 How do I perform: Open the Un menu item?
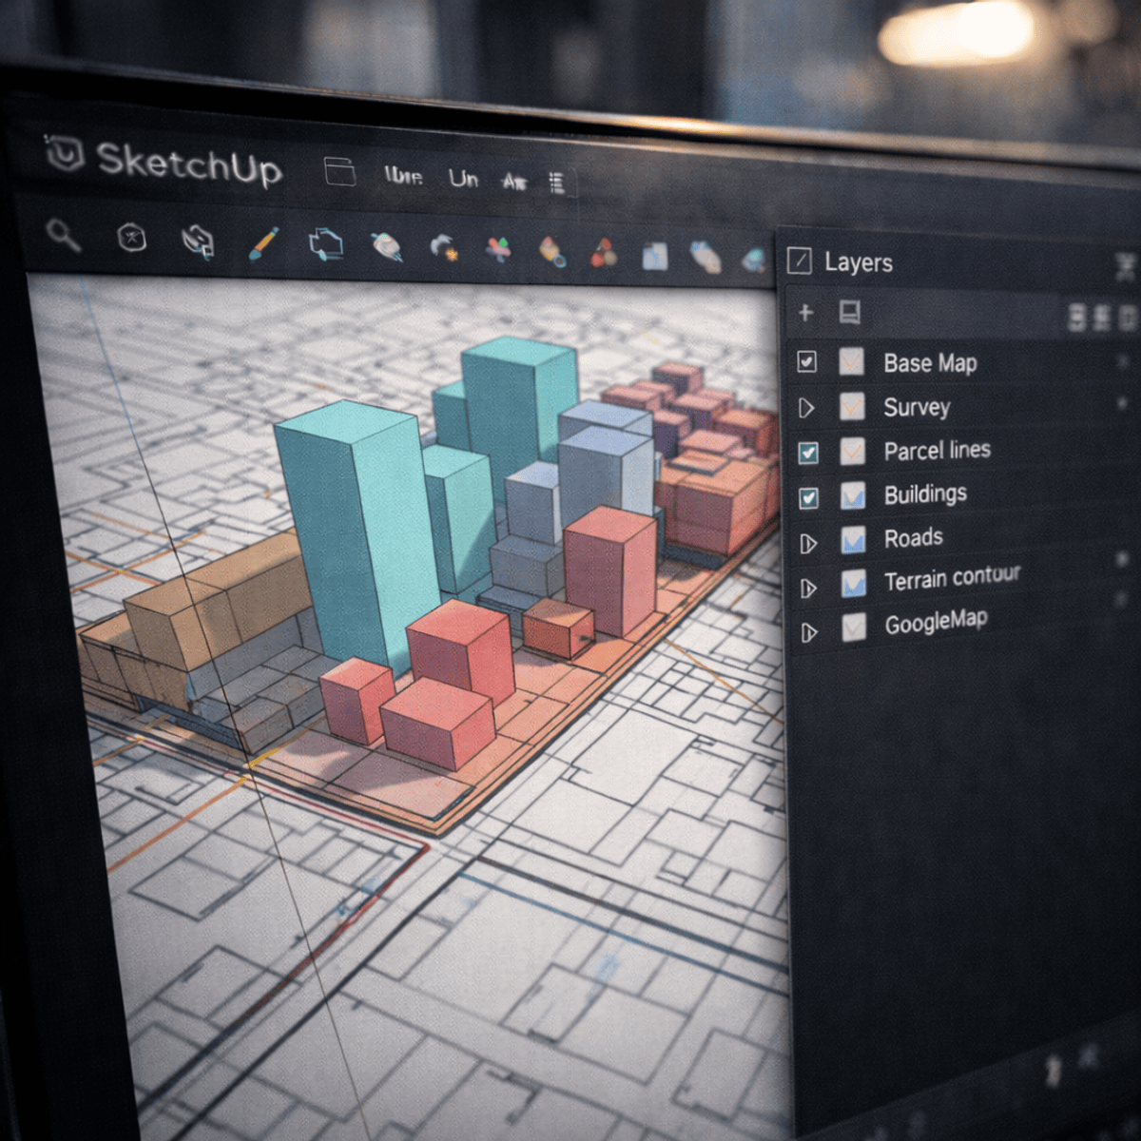463,179
